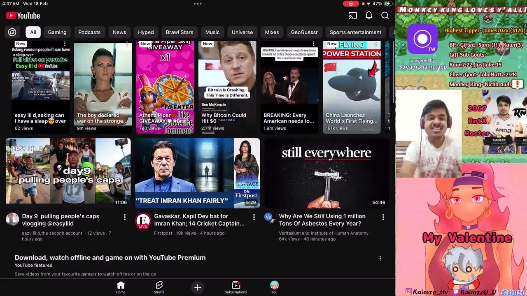527x296 pixels.
Task: Select the Universe filter chip
Action: (242, 32)
